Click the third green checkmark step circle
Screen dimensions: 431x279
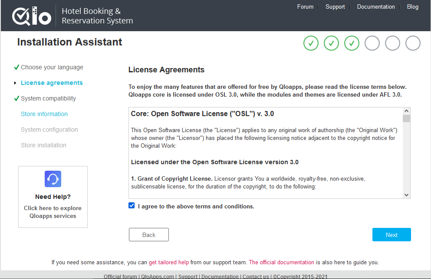(x=352, y=43)
